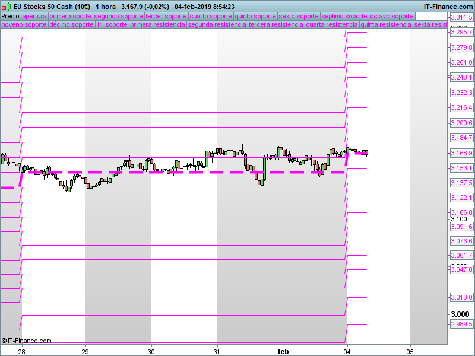475x356 pixels.
Task: Click the candlestick chart icon in title bar
Action: pos(5,6)
